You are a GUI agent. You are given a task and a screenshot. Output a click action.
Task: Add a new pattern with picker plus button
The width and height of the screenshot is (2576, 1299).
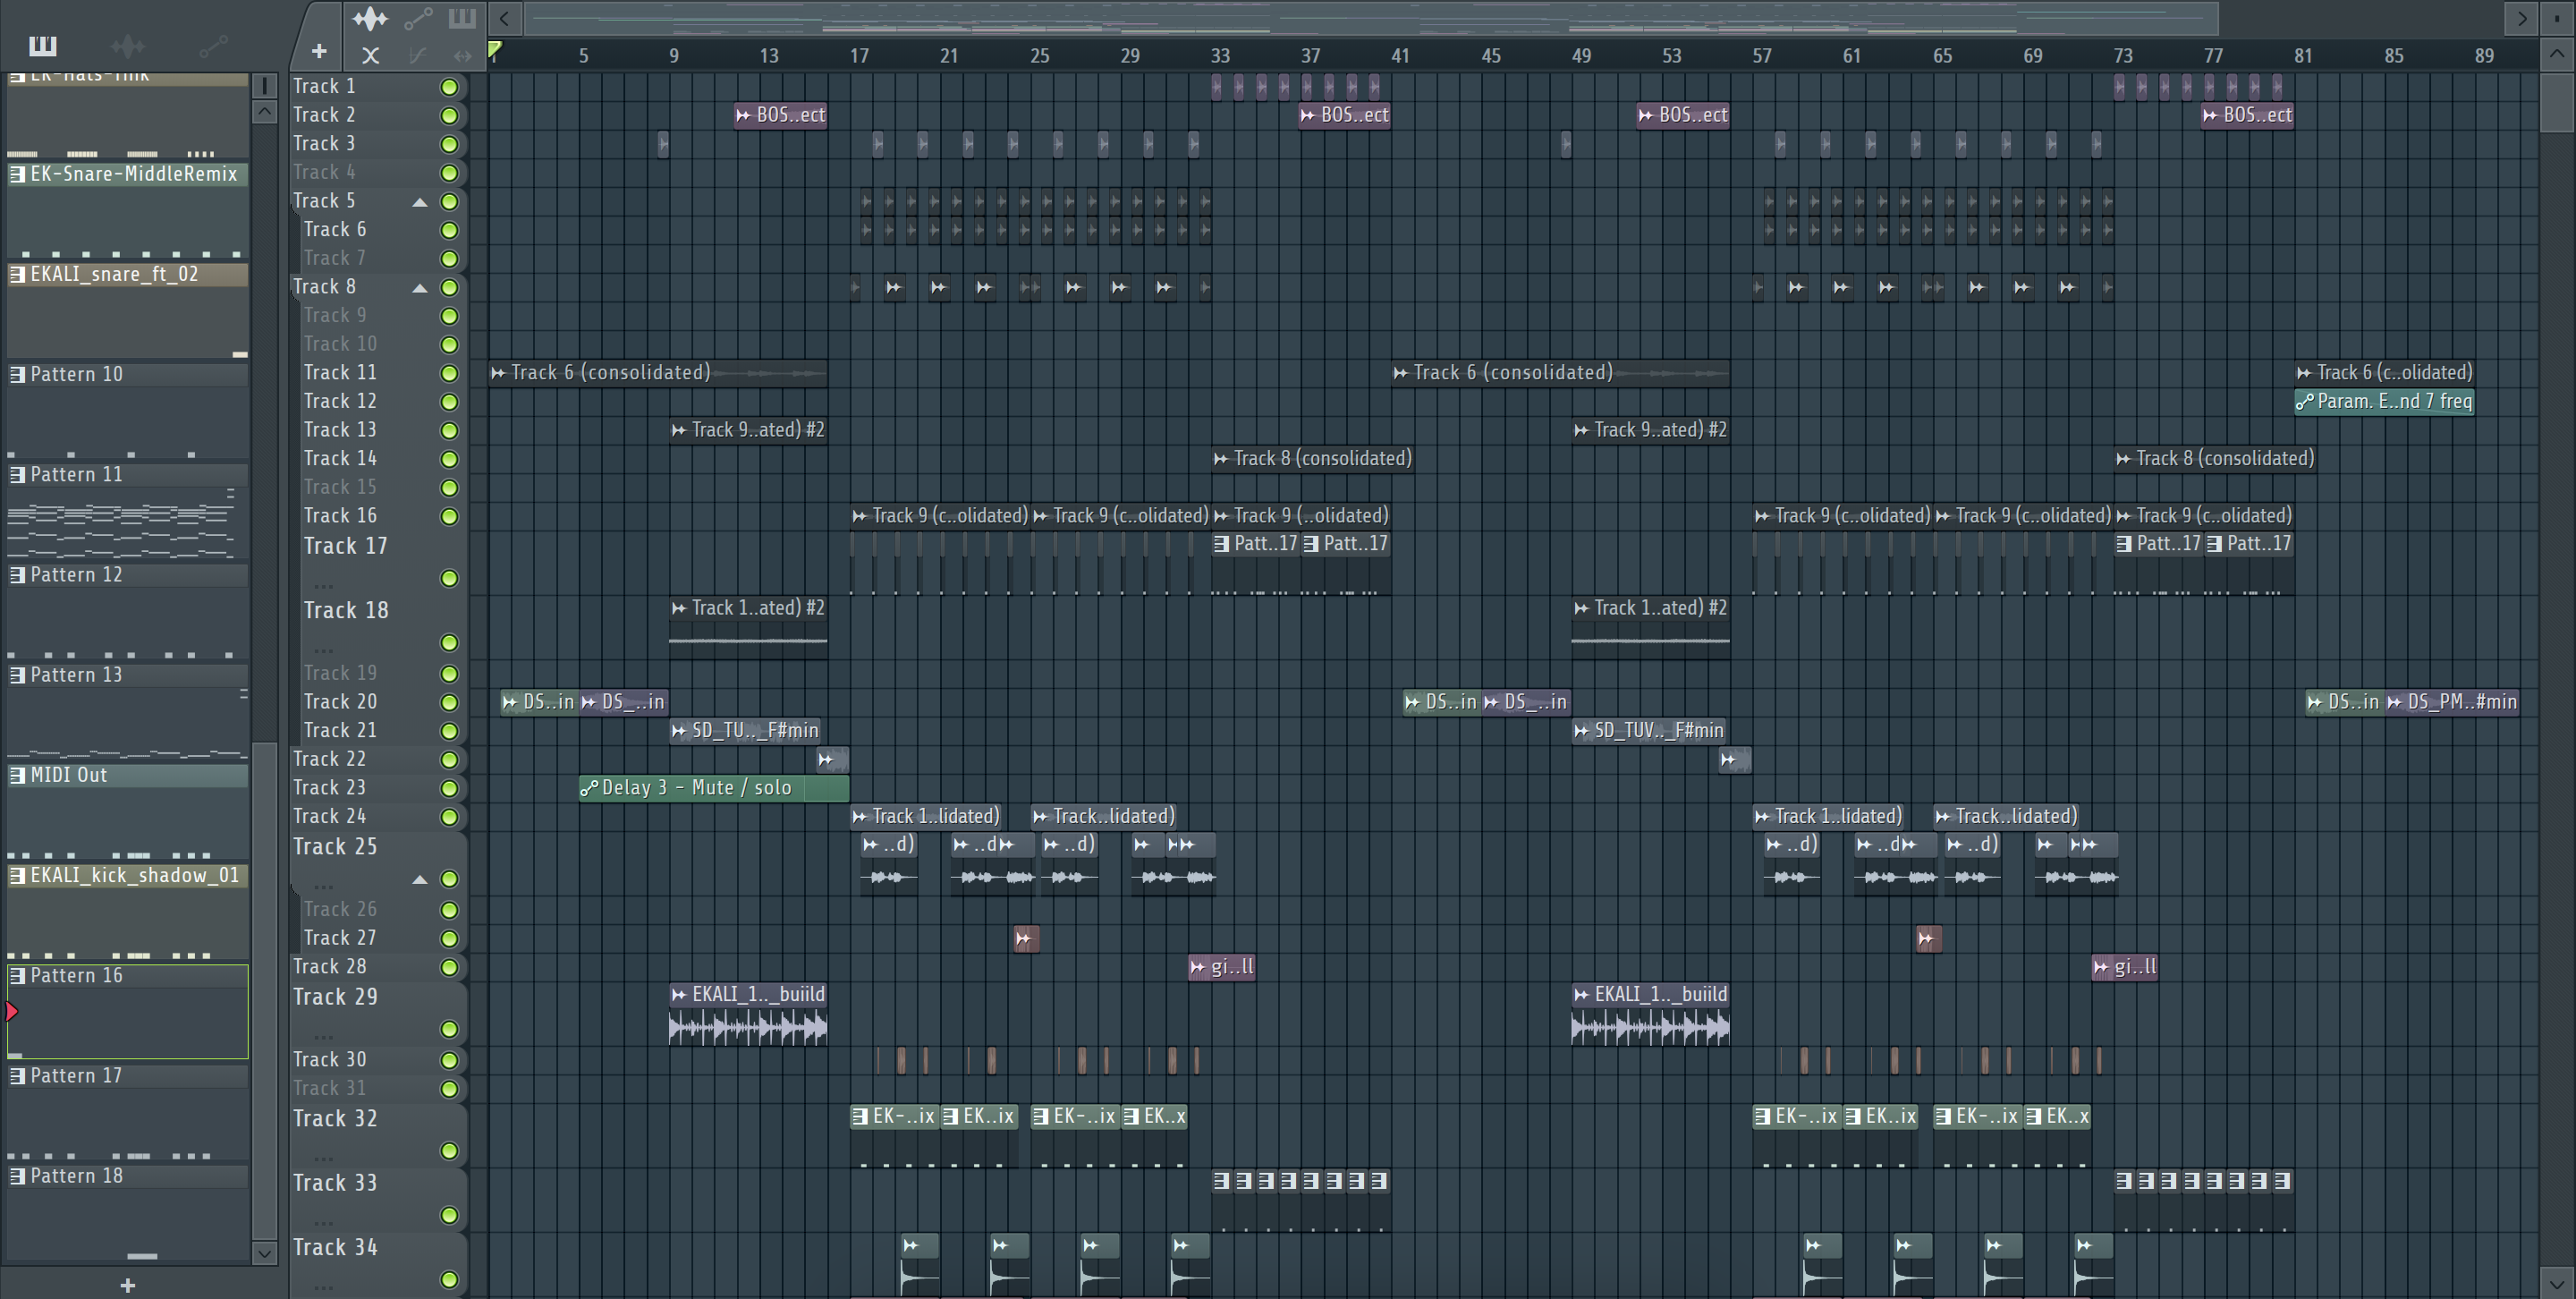point(127,1285)
